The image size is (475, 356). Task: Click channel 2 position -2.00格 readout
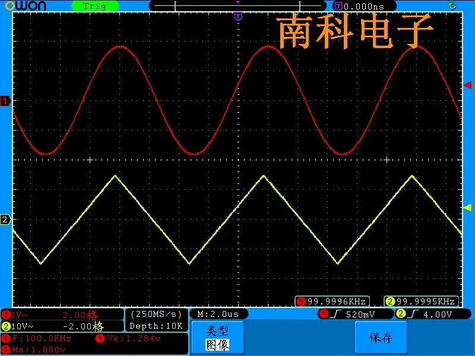point(84,326)
